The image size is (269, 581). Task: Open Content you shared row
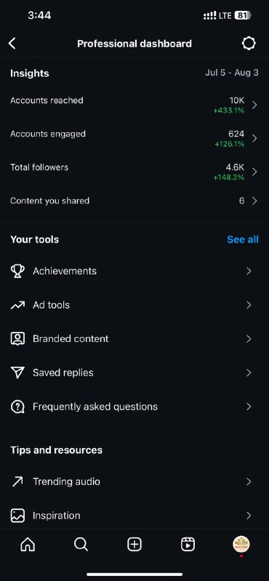pos(134,201)
